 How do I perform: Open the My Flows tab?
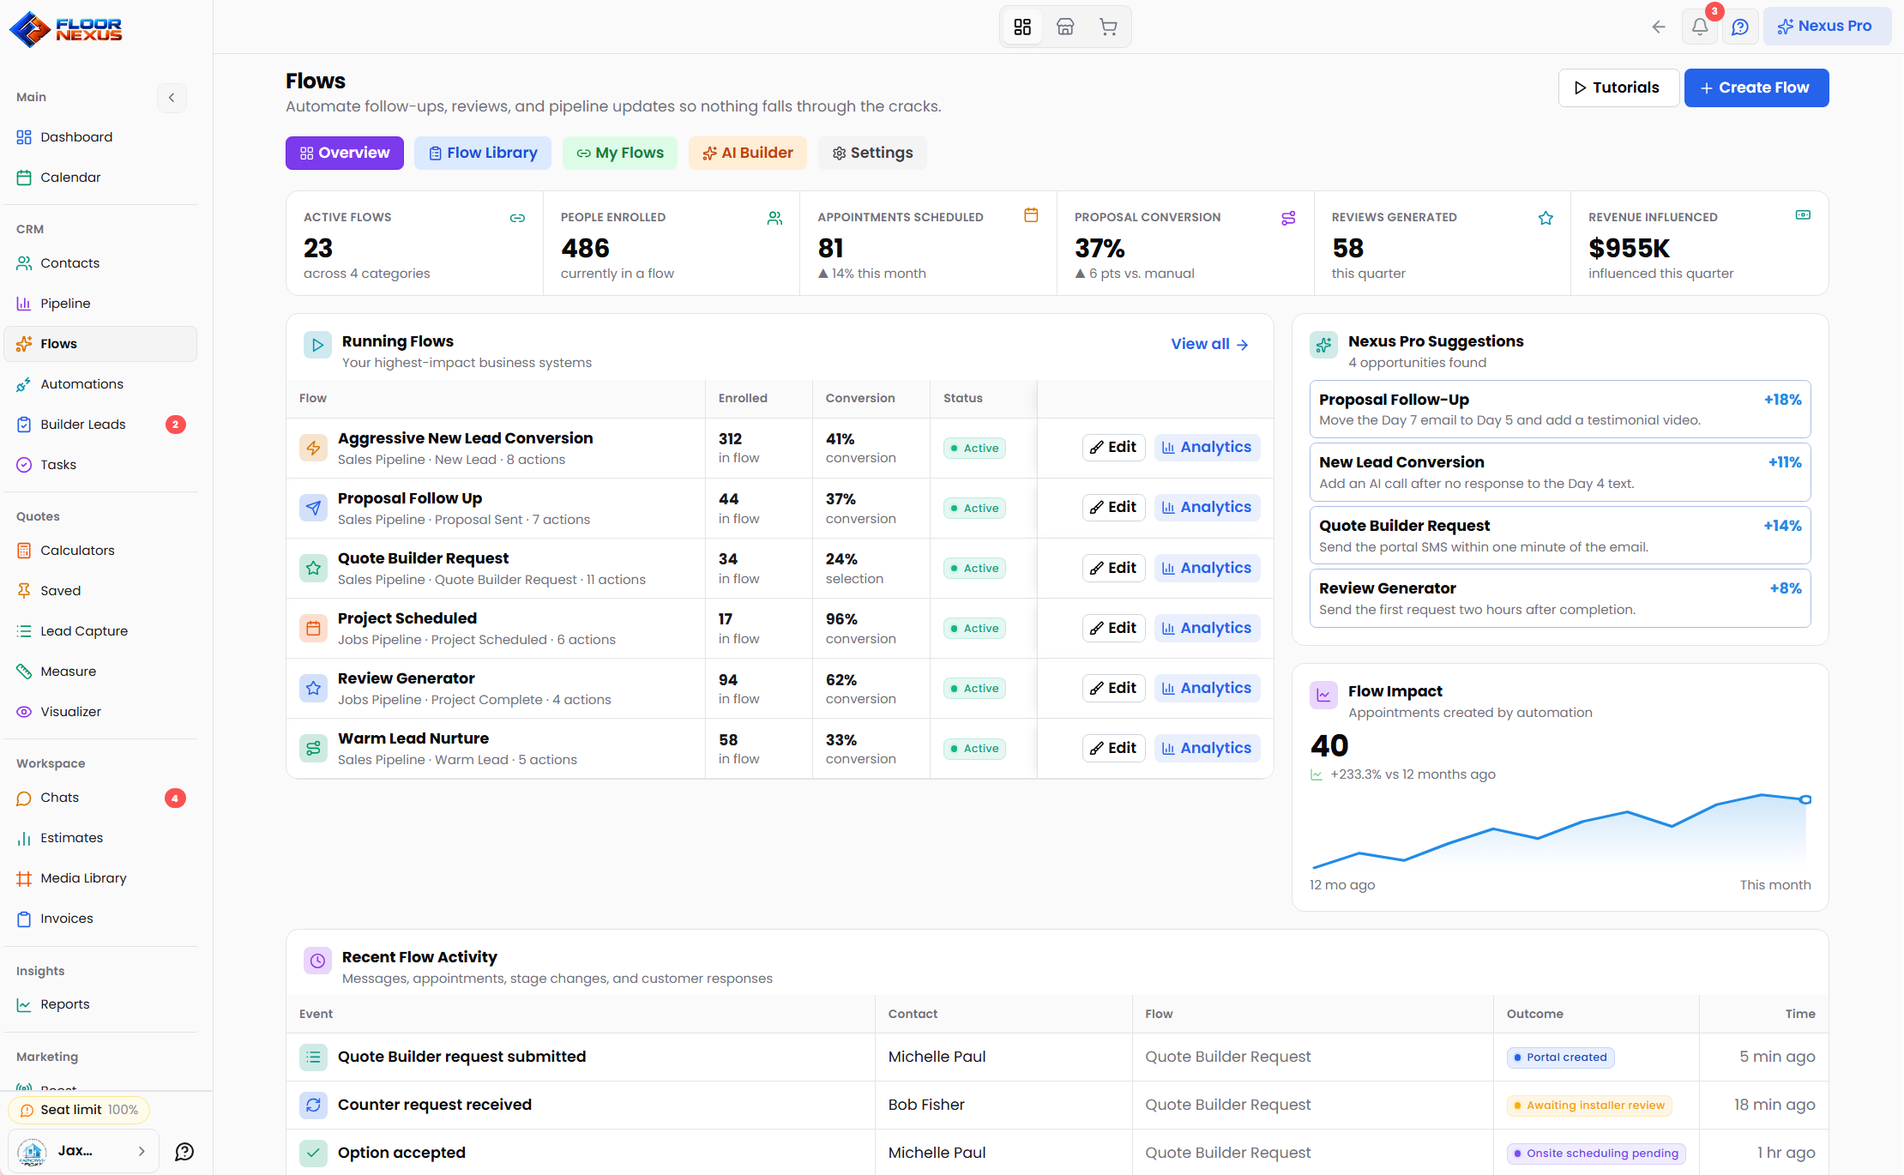click(x=620, y=153)
